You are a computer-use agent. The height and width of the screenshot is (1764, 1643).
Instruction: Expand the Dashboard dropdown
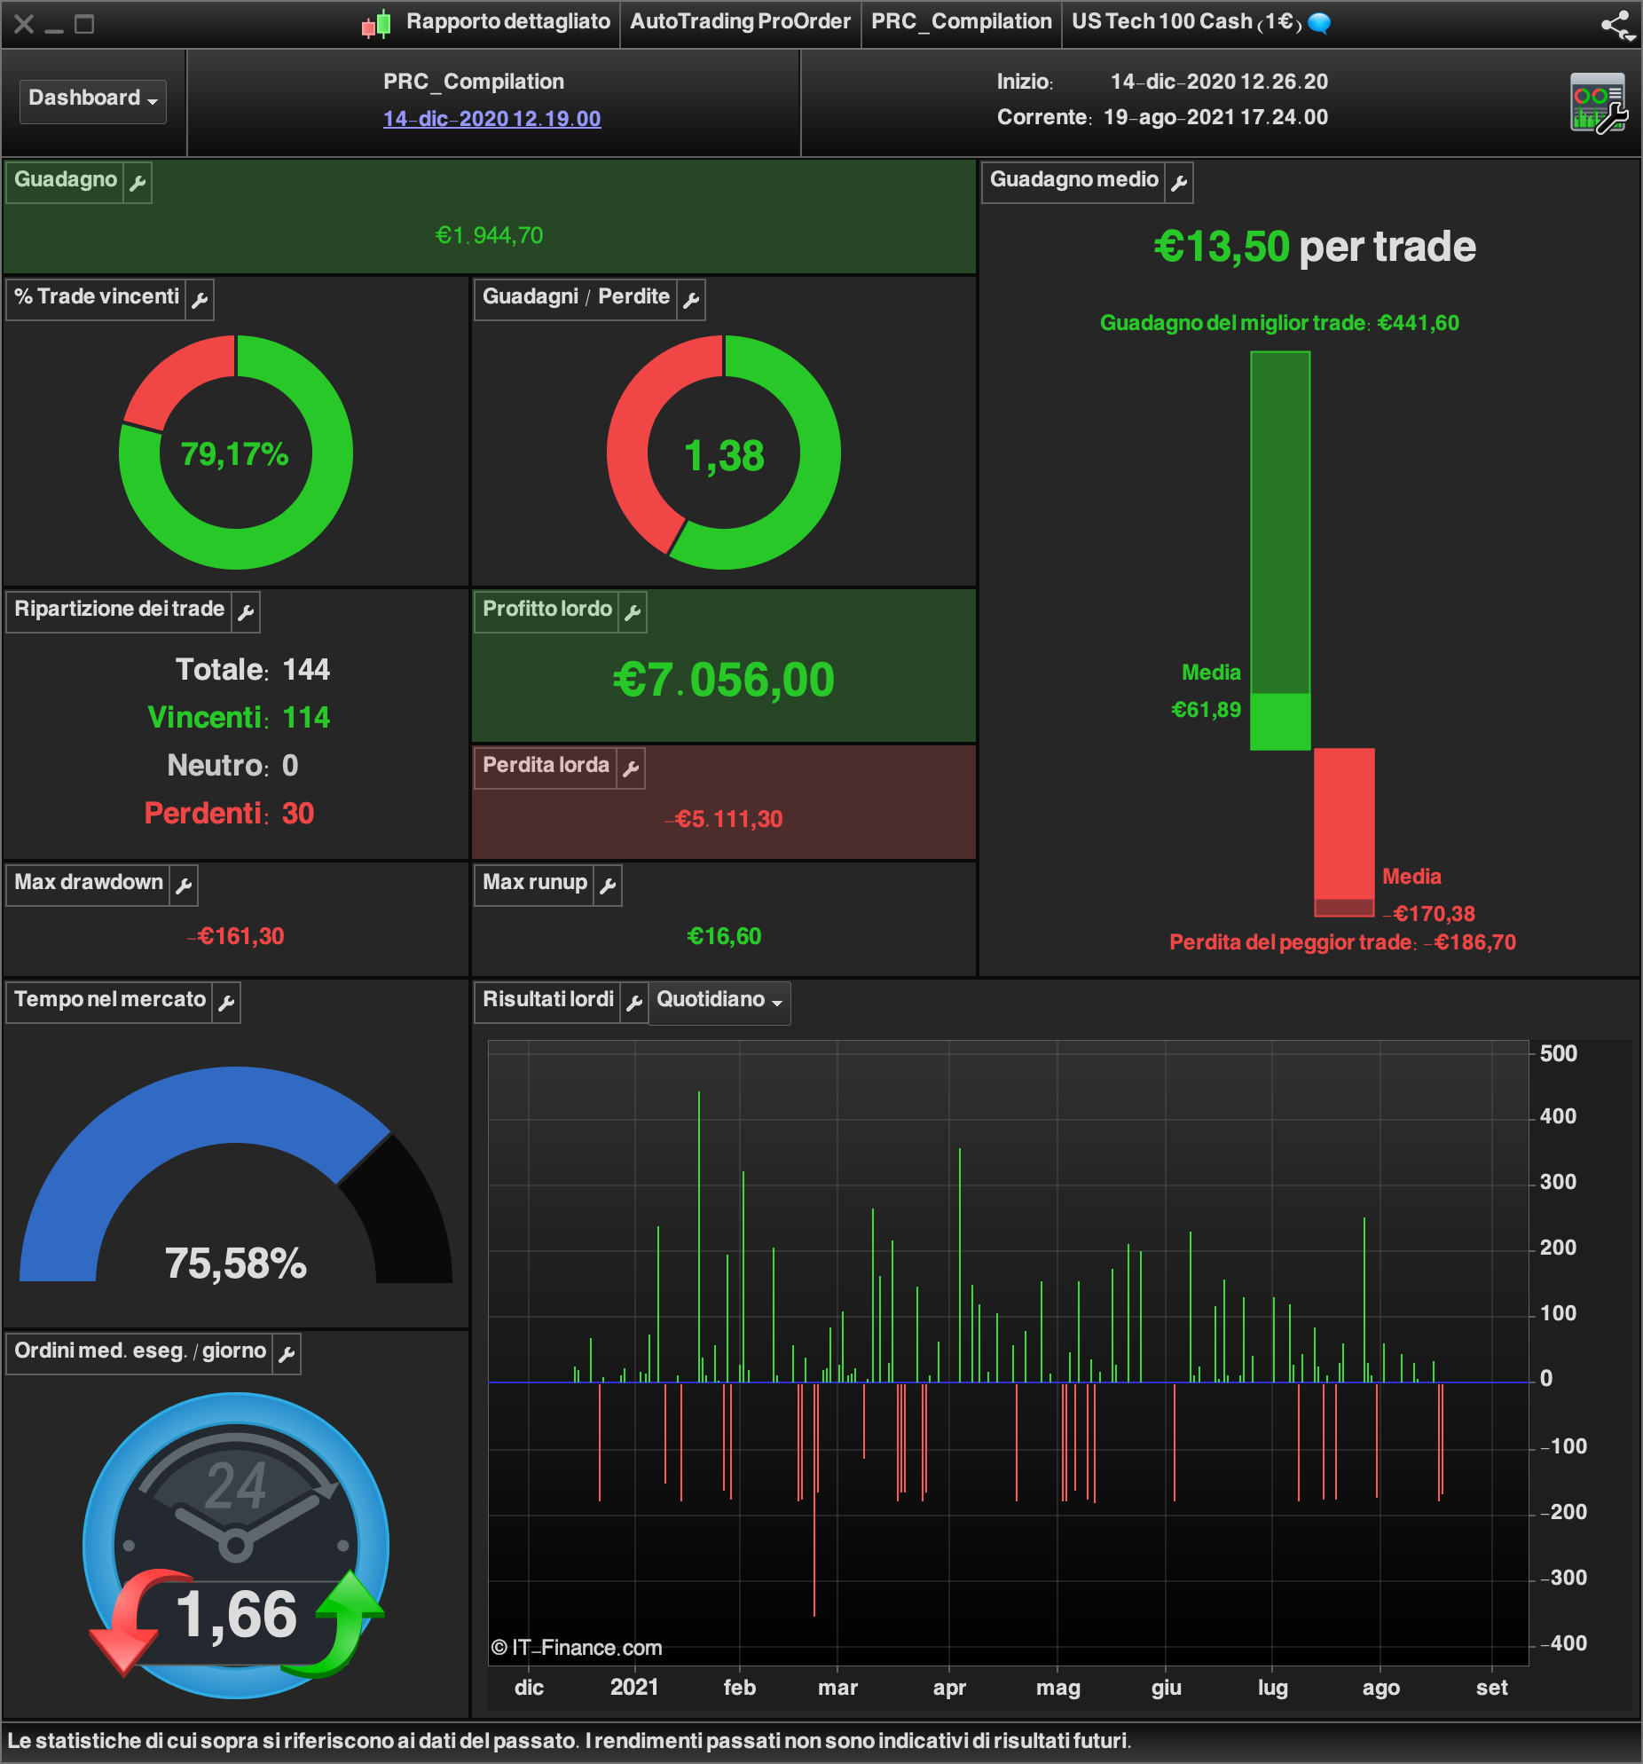coord(93,98)
